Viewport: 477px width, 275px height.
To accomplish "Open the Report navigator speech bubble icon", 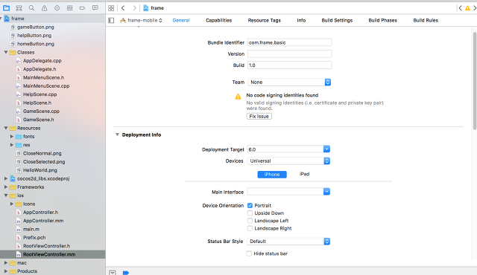I will click(95, 8).
